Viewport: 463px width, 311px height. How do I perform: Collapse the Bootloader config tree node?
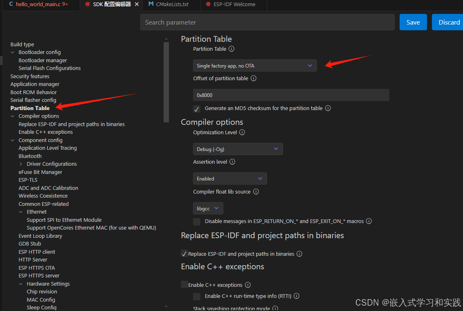pyautogui.click(x=12, y=52)
